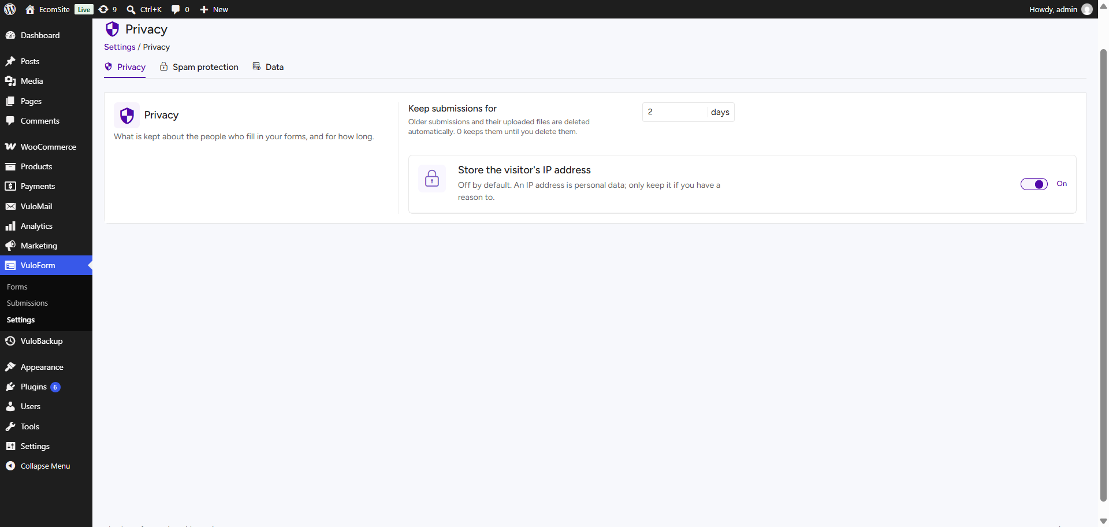Click the Posts pin icon
The width and height of the screenshot is (1109, 527).
[x=10, y=61]
